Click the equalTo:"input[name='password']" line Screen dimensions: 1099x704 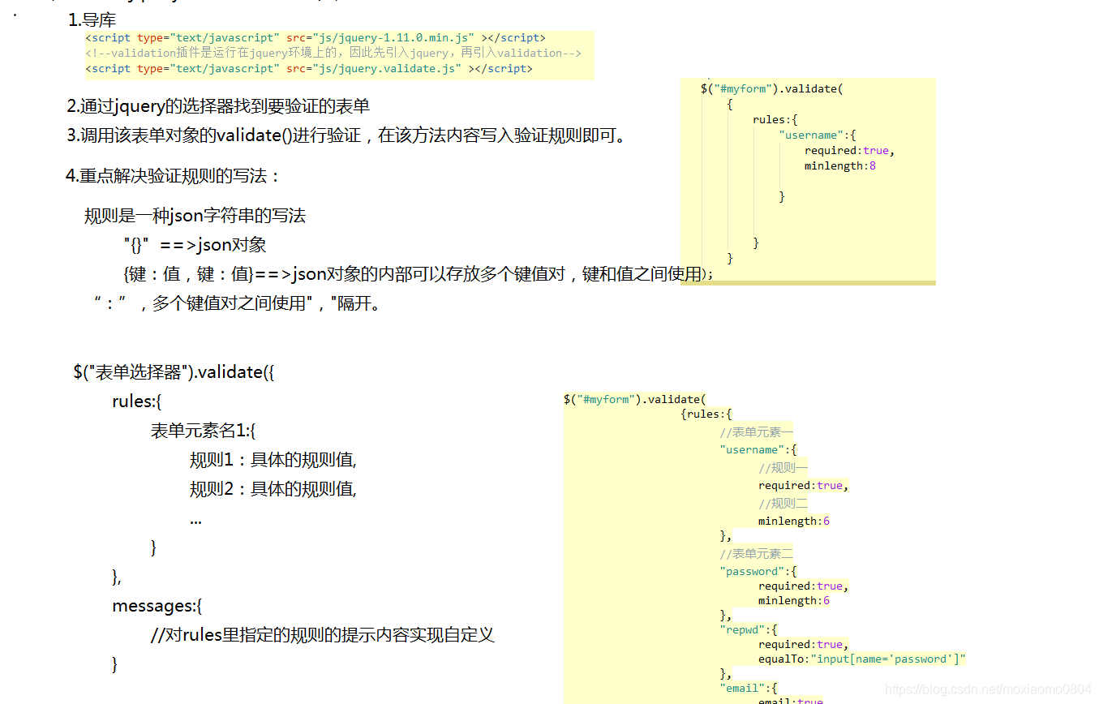click(862, 659)
